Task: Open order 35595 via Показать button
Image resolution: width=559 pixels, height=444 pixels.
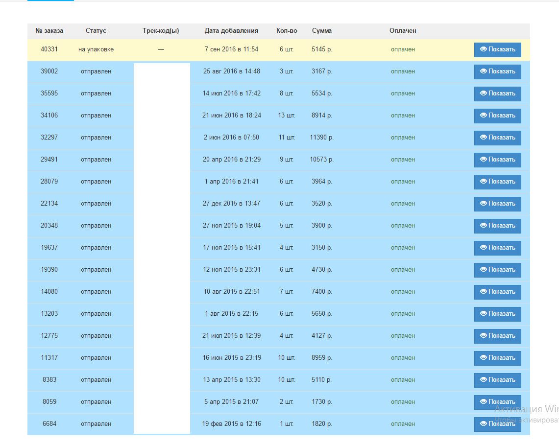Action: tap(497, 93)
